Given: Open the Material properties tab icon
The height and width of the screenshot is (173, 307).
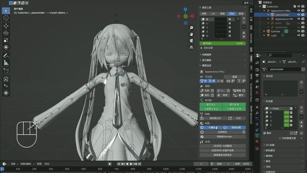Looking at the screenshot, I should (257, 141).
